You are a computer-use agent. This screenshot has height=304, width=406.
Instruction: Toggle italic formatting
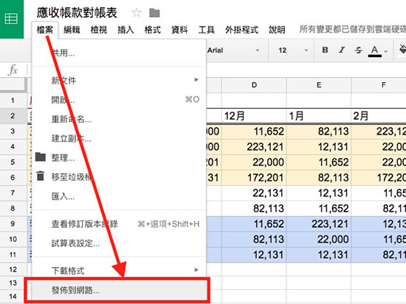point(342,50)
